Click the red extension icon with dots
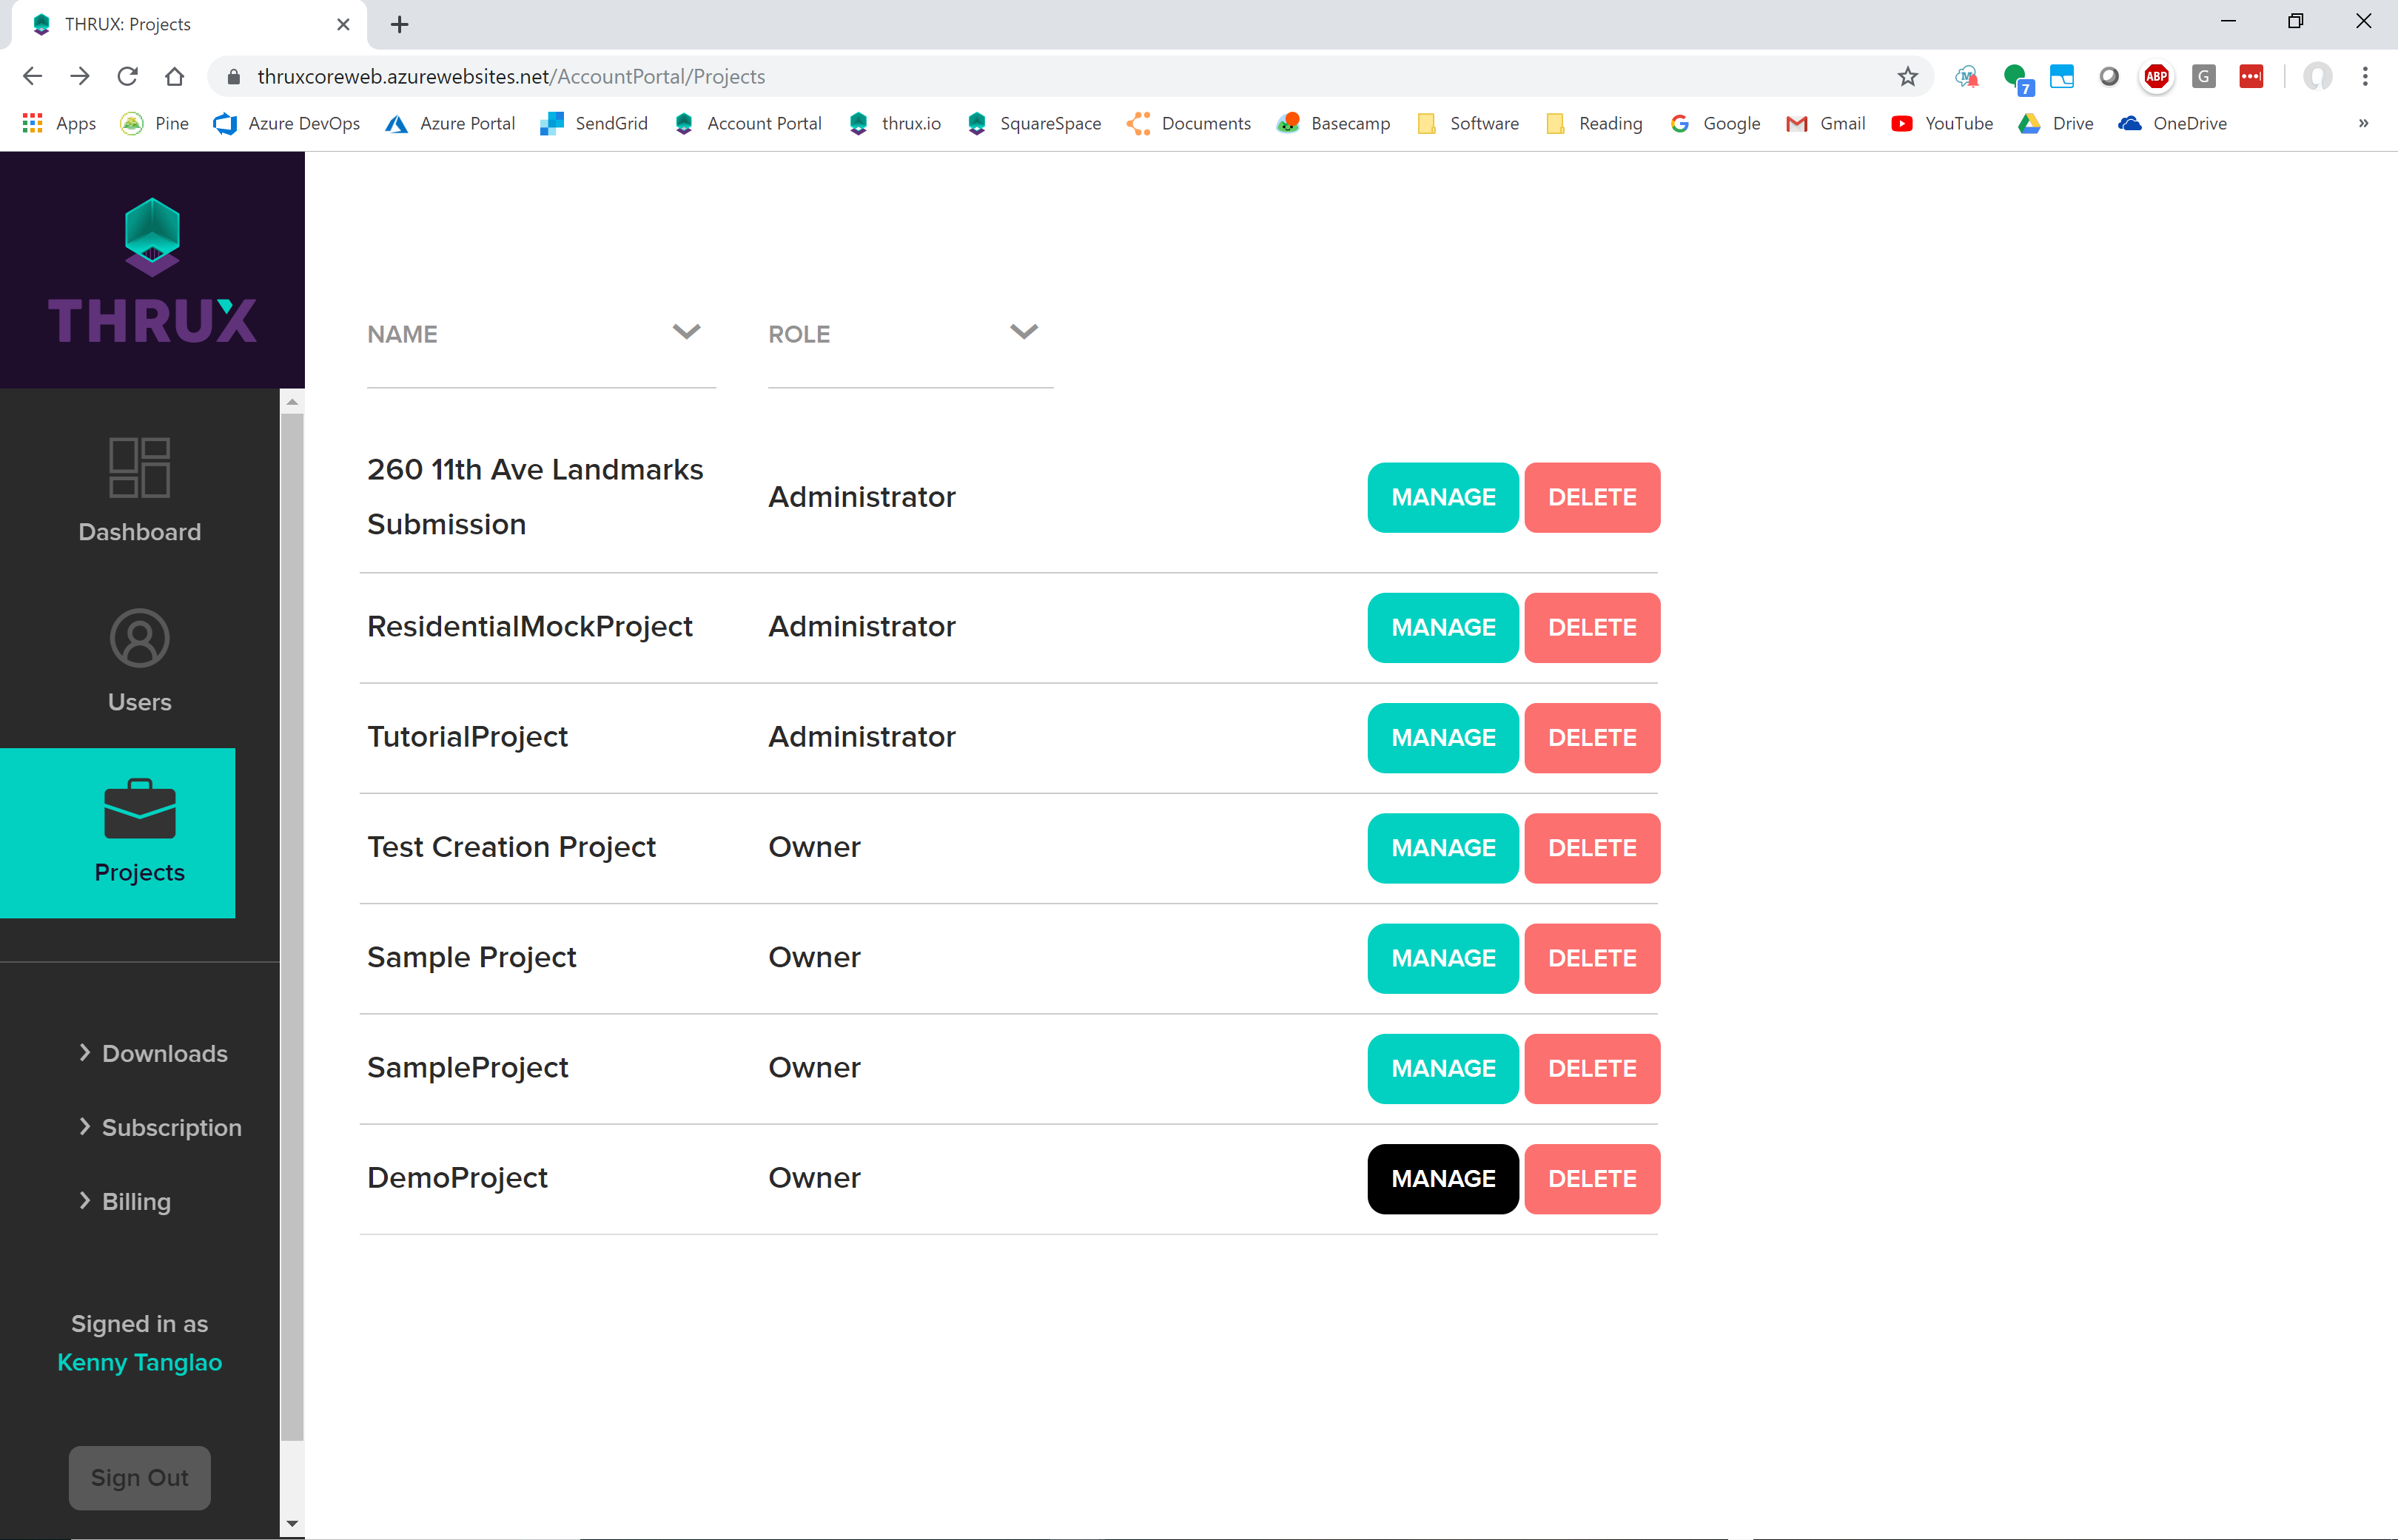This screenshot has height=1540, width=2398. tap(2251, 76)
